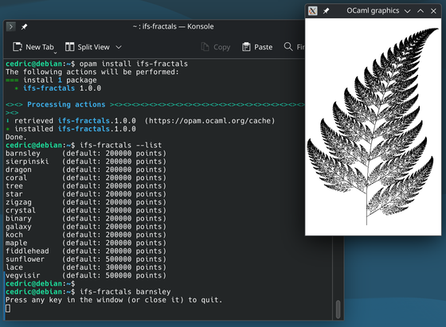Click the 'zigzag' list entry
The height and width of the screenshot is (327, 446).
(x=18, y=202)
